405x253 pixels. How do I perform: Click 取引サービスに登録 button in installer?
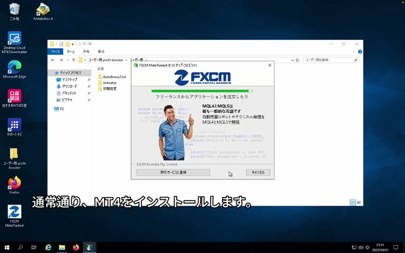coord(173,172)
